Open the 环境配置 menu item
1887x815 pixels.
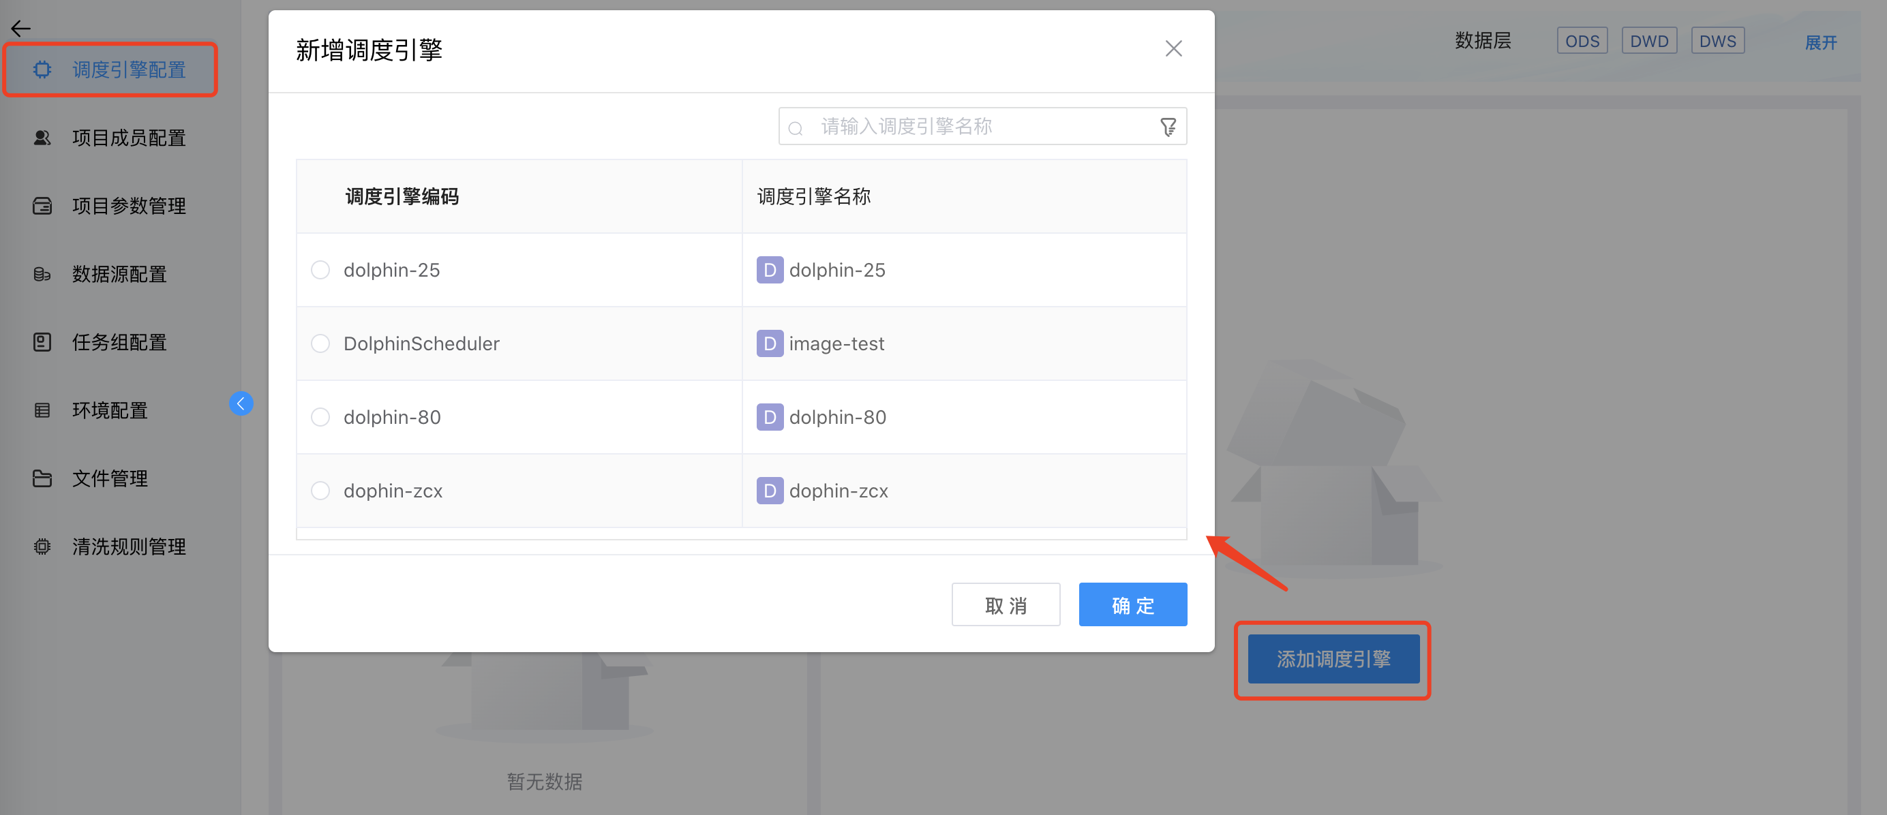110,410
